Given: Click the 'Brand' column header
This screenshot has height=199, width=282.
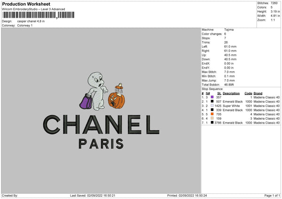Looking at the screenshot, I should tap(258, 93).
